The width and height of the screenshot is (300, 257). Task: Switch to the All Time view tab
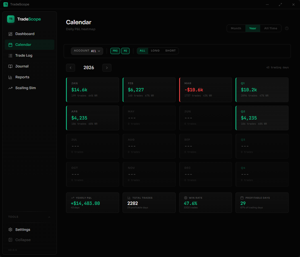(270, 28)
